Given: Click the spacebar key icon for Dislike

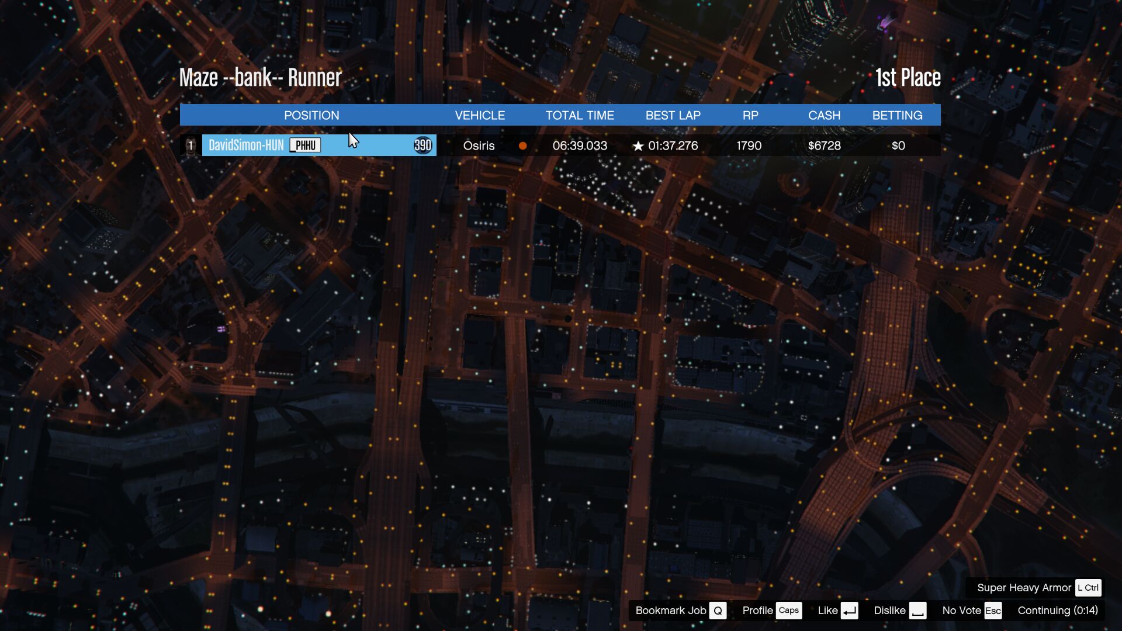Looking at the screenshot, I should click(x=917, y=611).
